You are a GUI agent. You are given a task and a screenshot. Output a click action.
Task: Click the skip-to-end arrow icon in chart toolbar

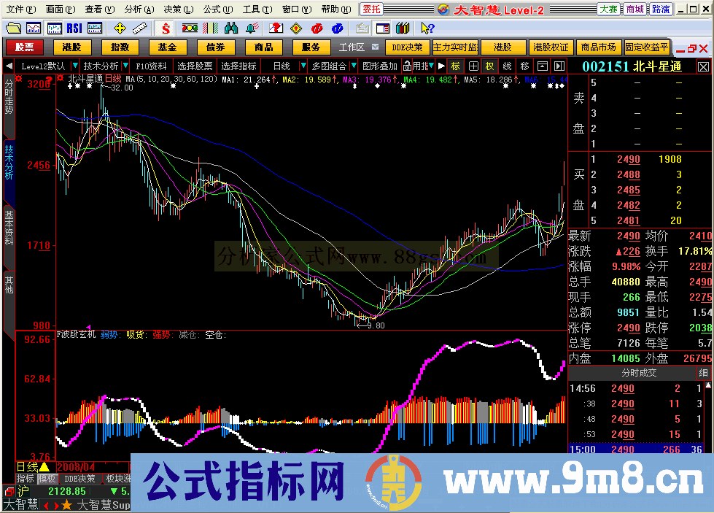pyautogui.click(x=559, y=66)
